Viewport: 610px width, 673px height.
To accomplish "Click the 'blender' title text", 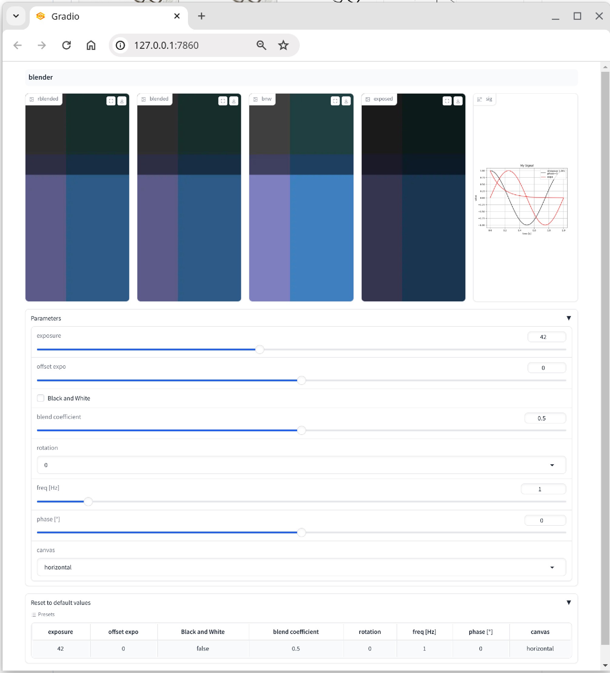I will (x=40, y=77).
